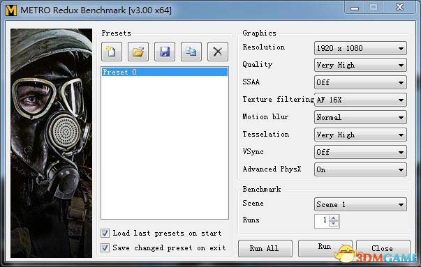Select Preset 0 in the presets list
The height and width of the screenshot is (267, 421).
click(165, 72)
